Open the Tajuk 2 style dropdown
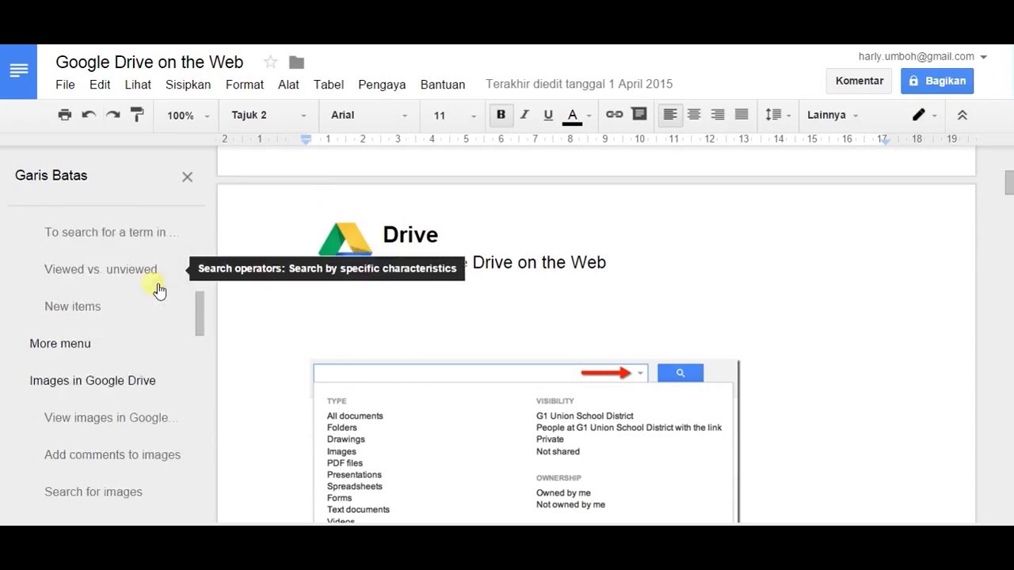This screenshot has height=570, width=1014. [269, 116]
